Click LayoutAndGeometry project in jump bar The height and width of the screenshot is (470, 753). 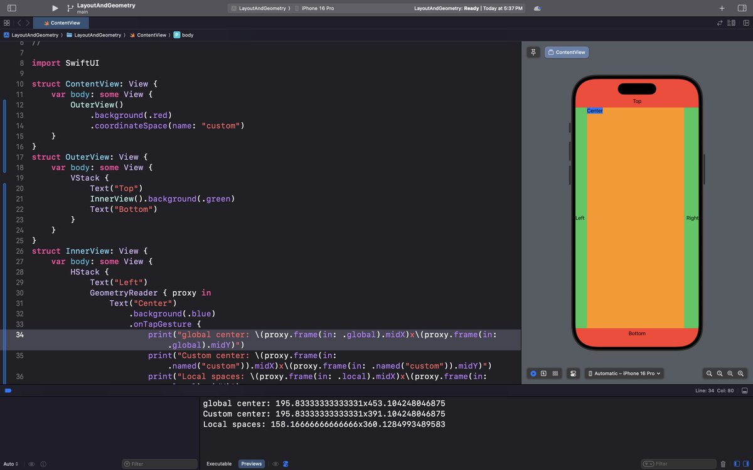click(31, 35)
